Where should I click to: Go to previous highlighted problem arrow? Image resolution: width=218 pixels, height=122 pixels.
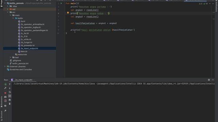[210, 4]
